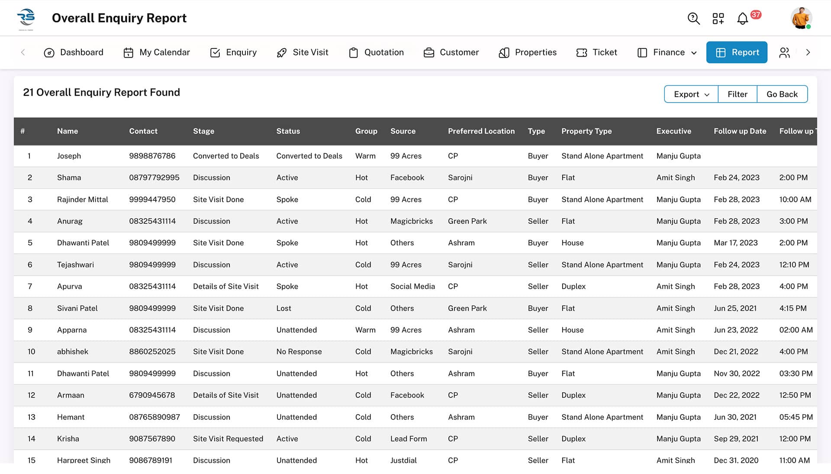The width and height of the screenshot is (831, 474).
Task: Sort by Contact column header
Action: (x=143, y=131)
